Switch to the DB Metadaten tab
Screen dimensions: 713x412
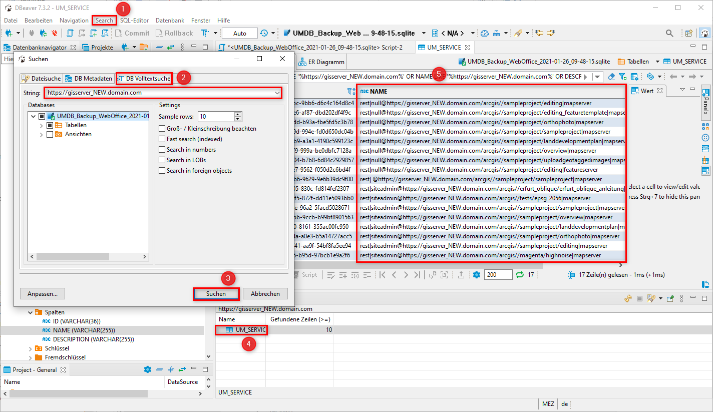click(88, 79)
